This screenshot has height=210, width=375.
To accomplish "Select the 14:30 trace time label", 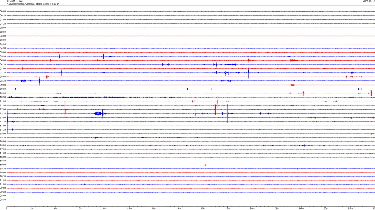I will pos(3,130).
